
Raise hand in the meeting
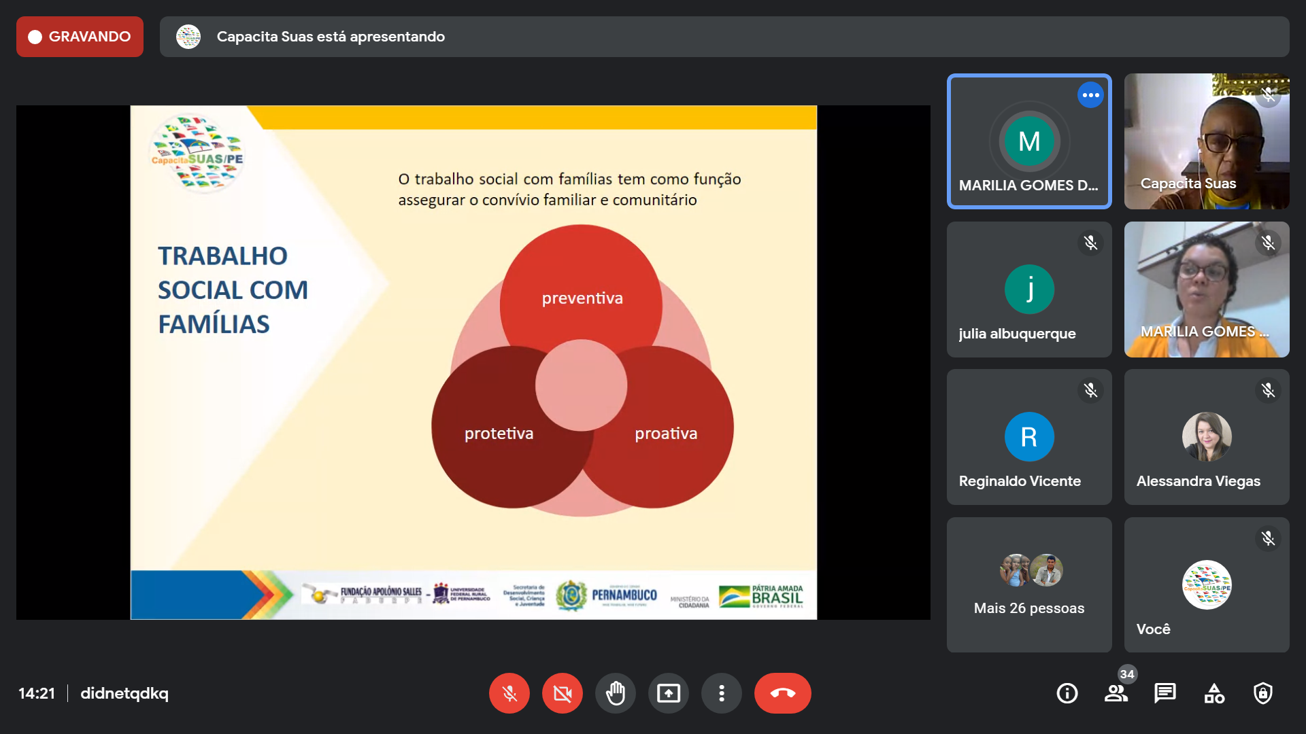pyautogui.click(x=615, y=693)
